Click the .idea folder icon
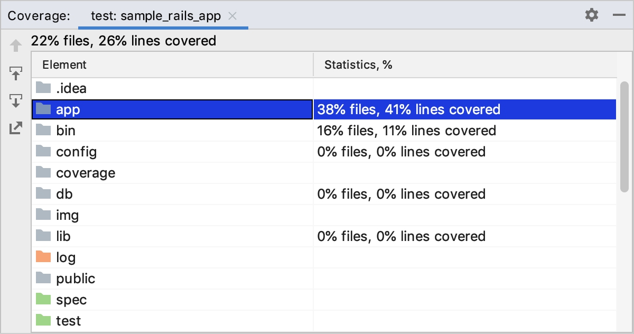Screen dimensions: 634x334 (44, 88)
